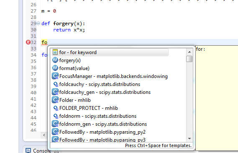Click the class icon beside foldcauchy_gen
Screen dimensions: 238x153
[55, 92]
